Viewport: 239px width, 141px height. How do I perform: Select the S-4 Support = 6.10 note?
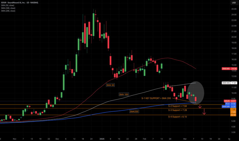pos(177,117)
